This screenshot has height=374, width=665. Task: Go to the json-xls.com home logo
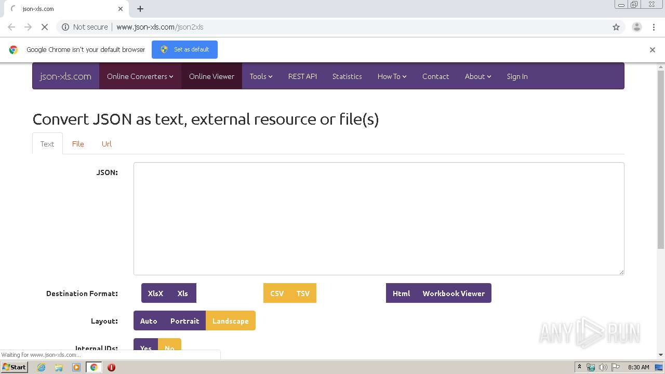[x=65, y=76]
